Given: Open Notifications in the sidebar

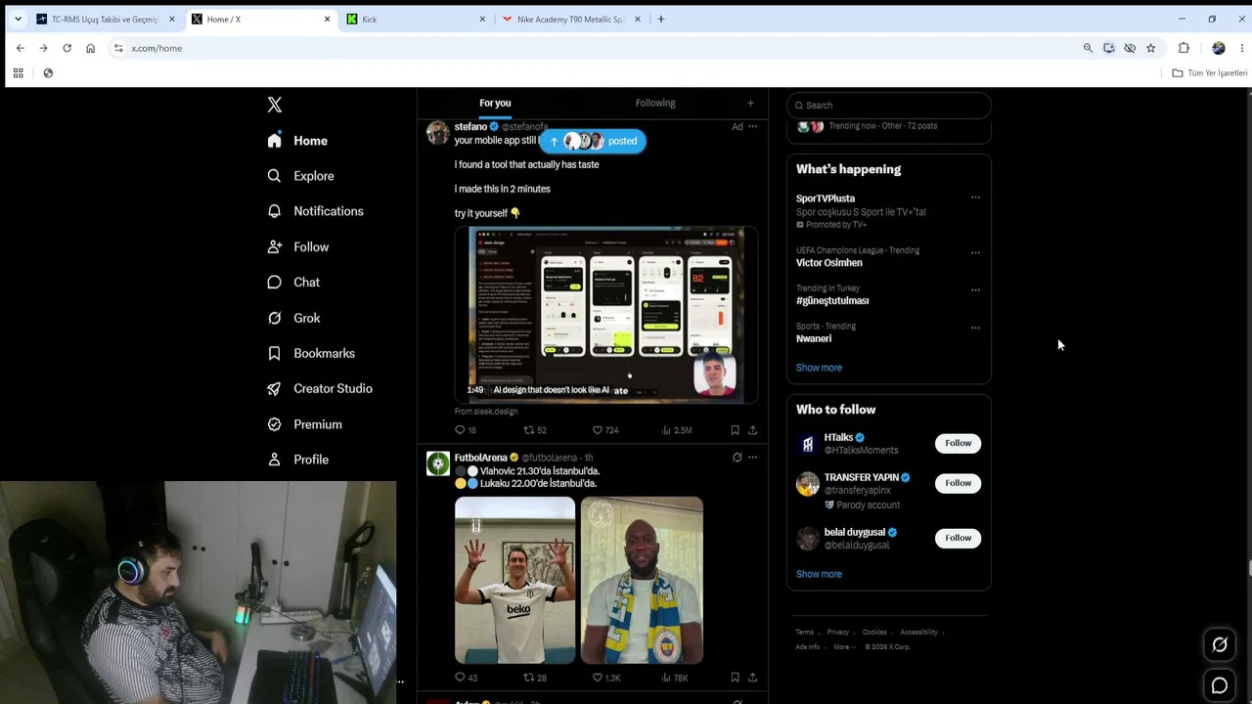Looking at the screenshot, I should [315, 211].
